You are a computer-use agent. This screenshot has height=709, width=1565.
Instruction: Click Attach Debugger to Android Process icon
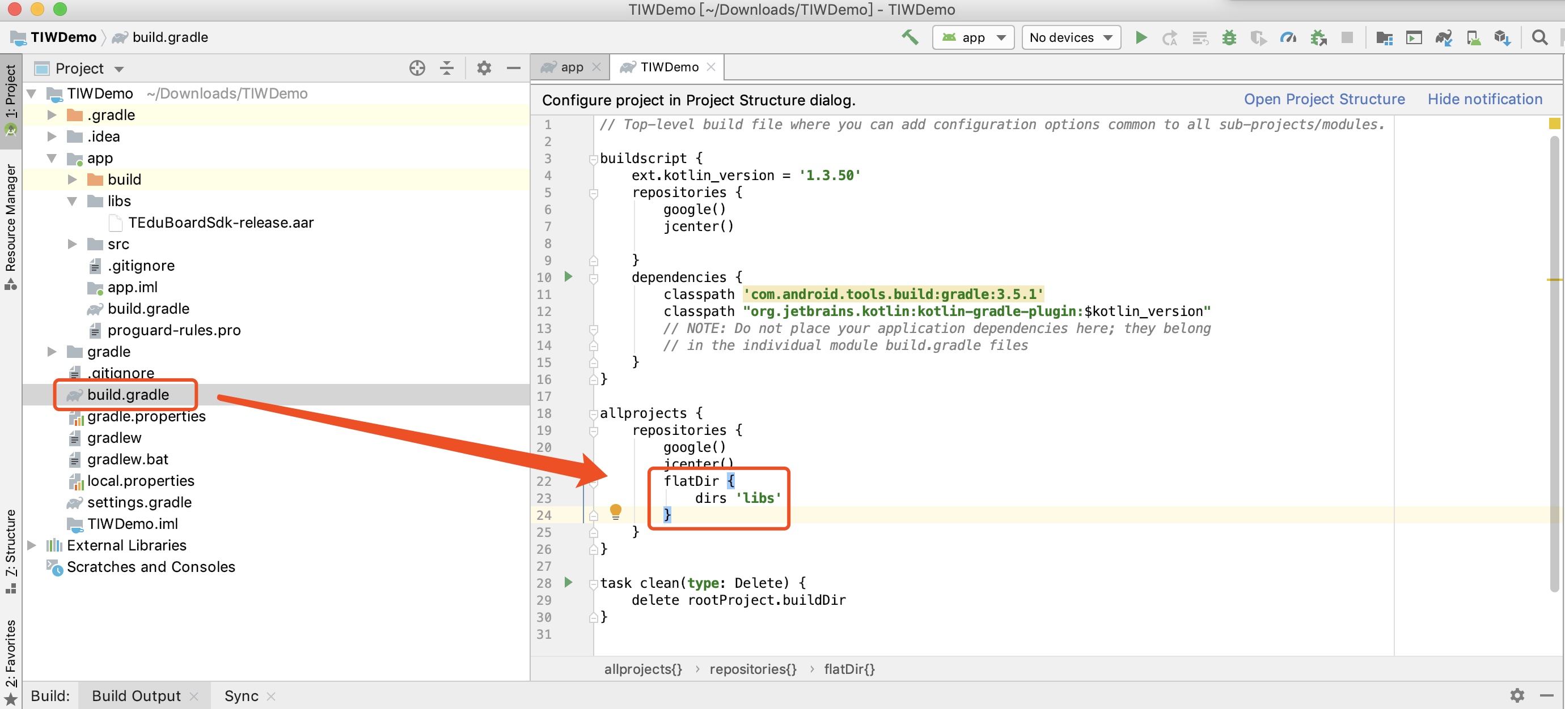pos(1318,37)
